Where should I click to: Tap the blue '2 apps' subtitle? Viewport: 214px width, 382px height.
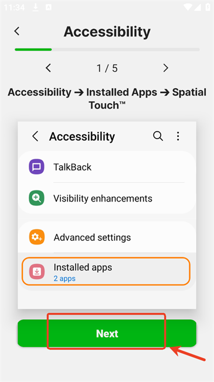pos(64,278)
